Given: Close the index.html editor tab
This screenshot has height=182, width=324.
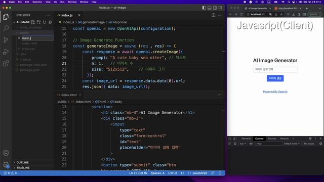Looking at the screenshot, I should [x=80, y=95].
